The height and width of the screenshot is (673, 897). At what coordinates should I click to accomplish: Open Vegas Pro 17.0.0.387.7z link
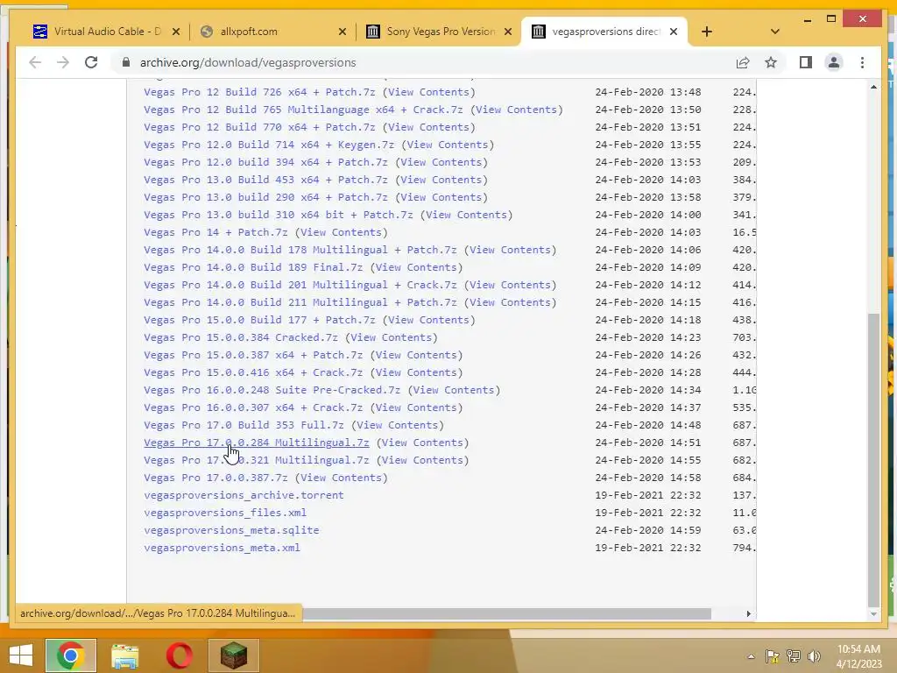coord(215,478)
